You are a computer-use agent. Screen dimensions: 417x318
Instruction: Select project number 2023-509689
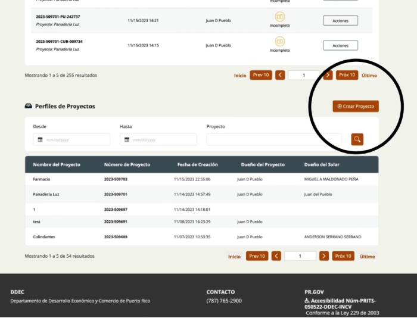click(116, 237)
